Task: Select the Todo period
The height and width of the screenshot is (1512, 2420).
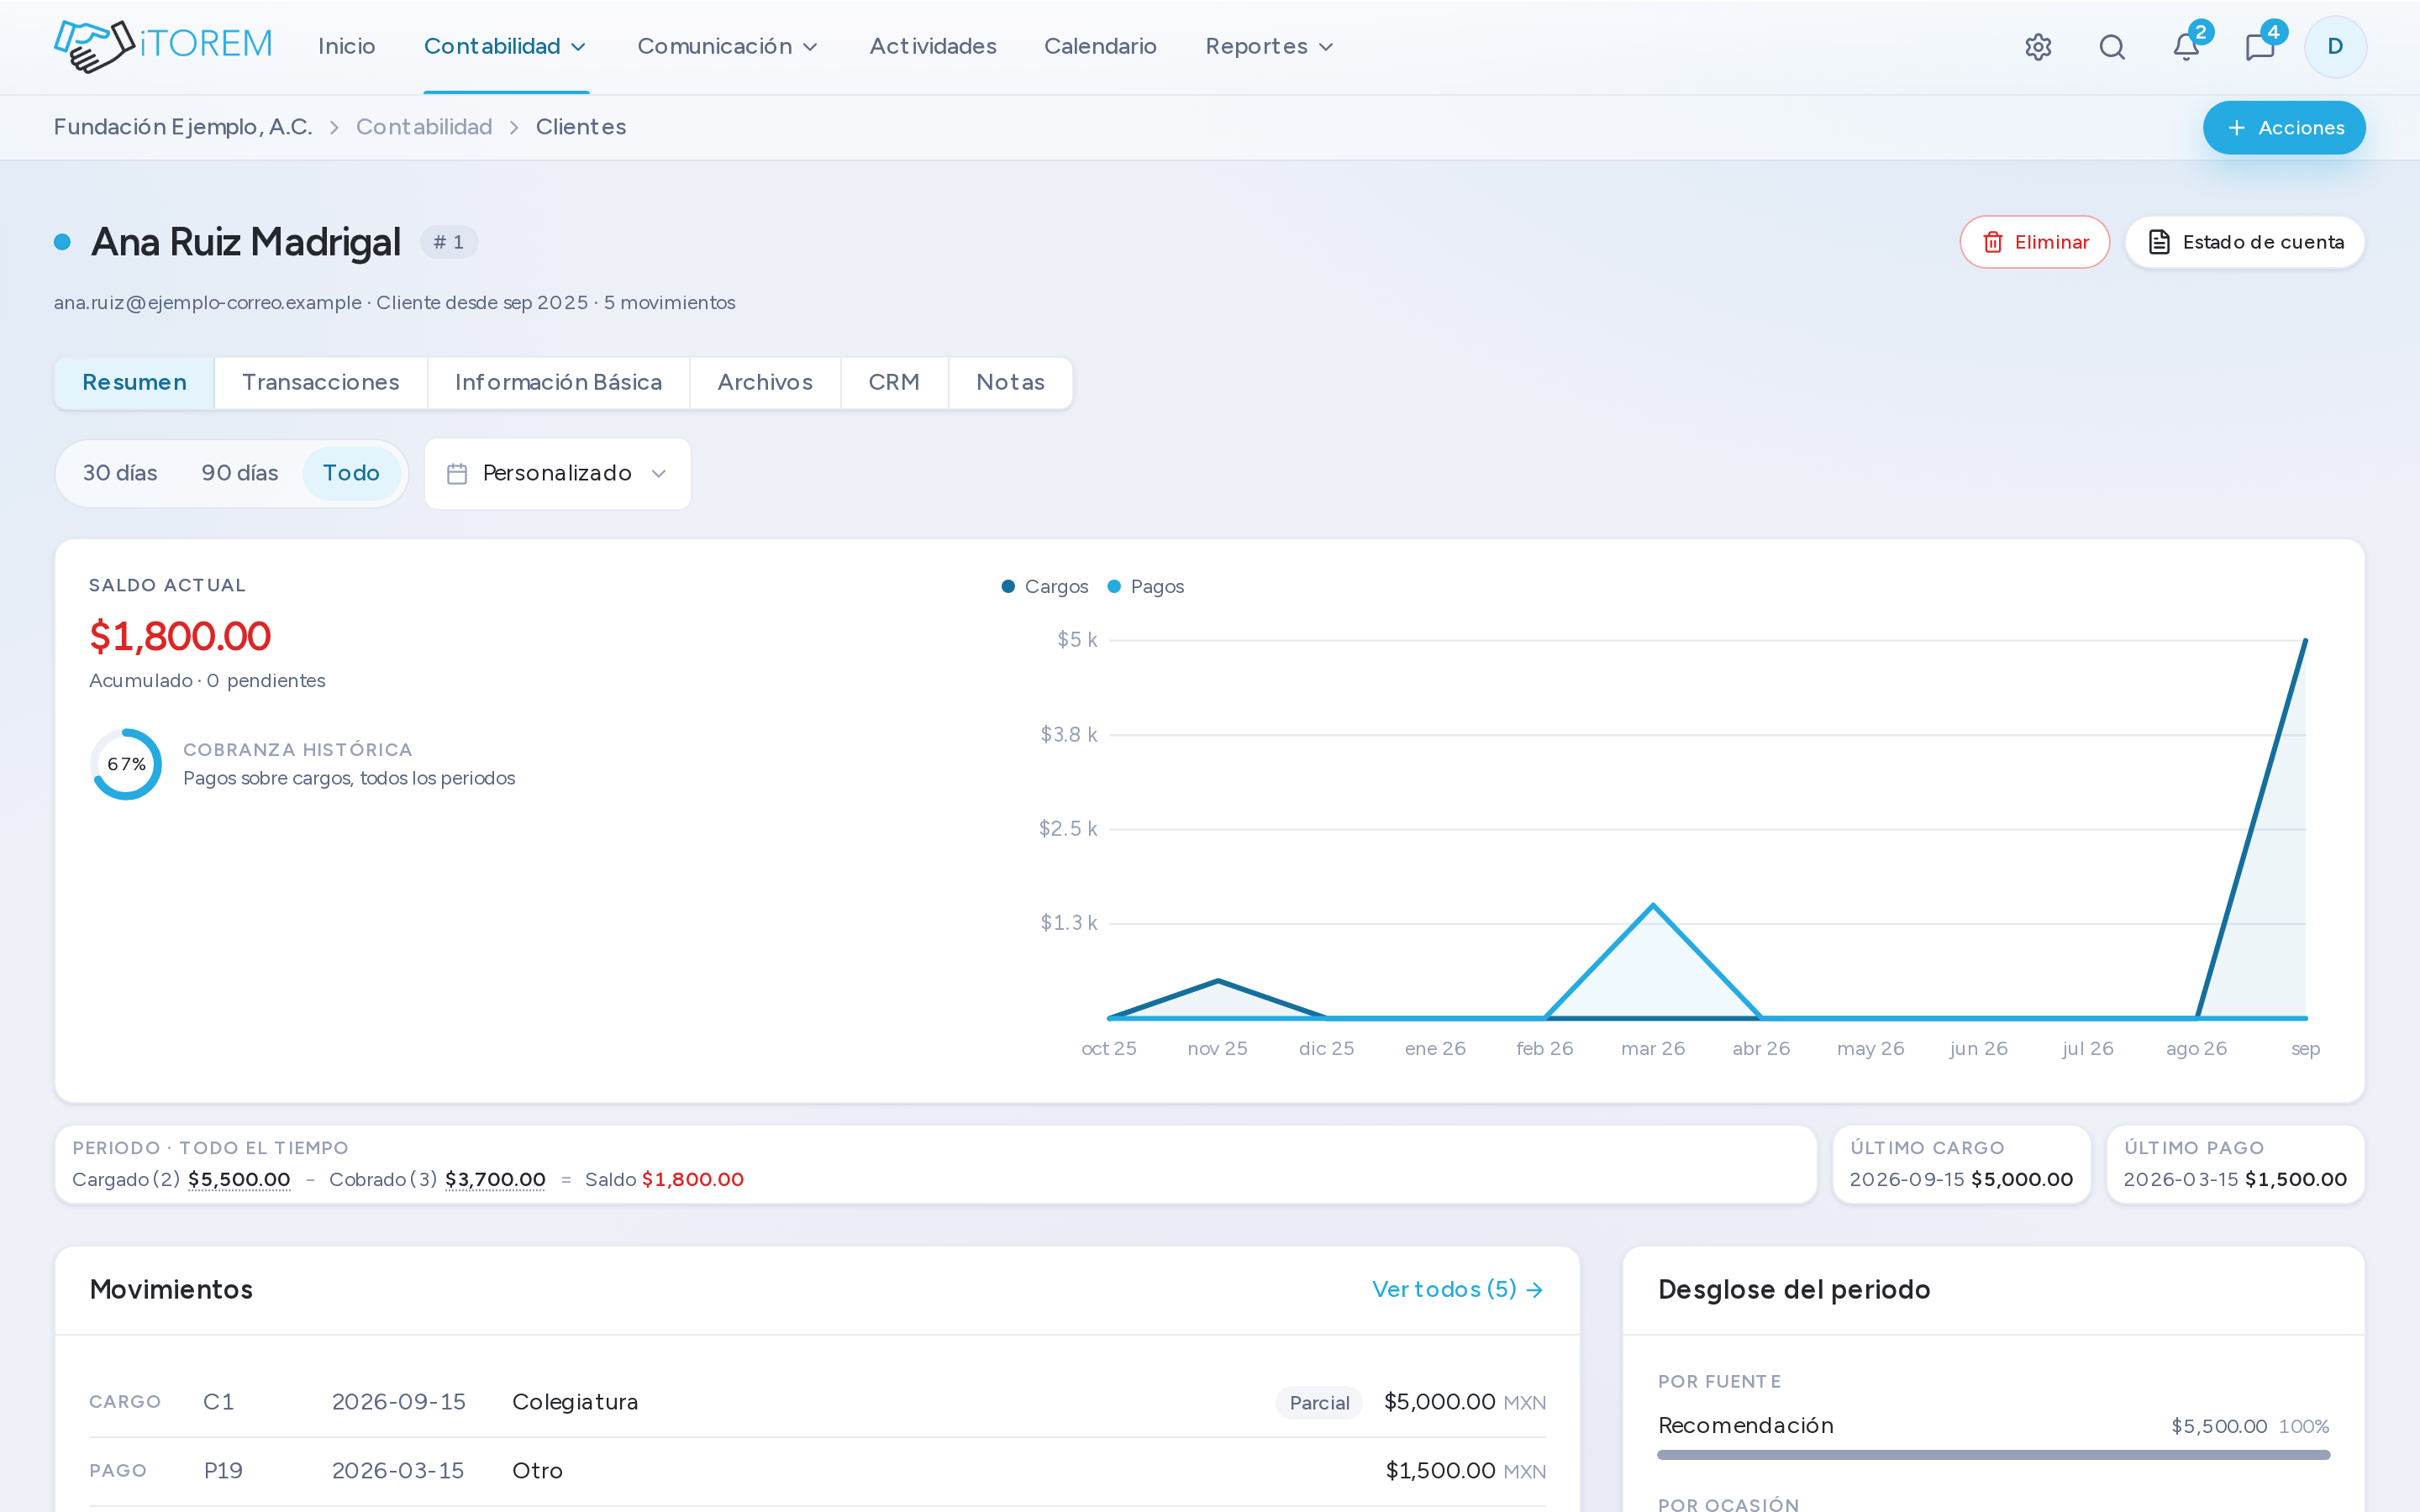Action: tap(351, 474)
